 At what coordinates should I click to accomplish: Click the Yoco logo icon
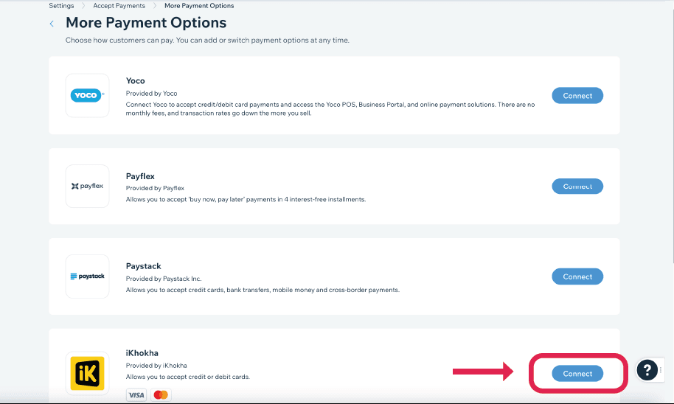click(87, 95)
